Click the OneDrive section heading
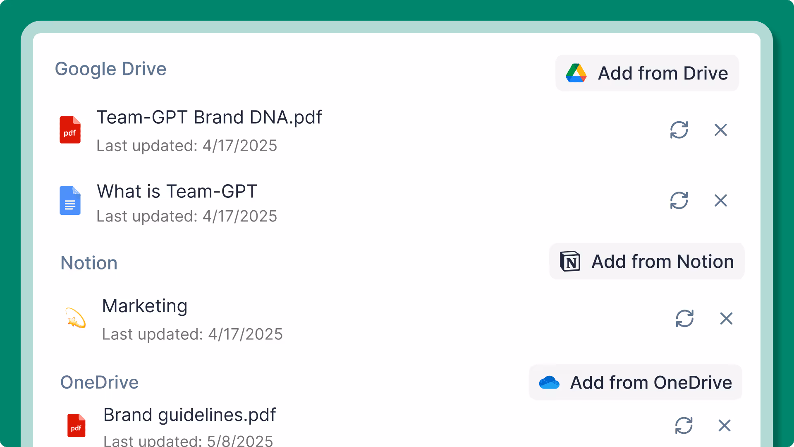This screenshot has height=447, width=794. [x=99, y=382]
